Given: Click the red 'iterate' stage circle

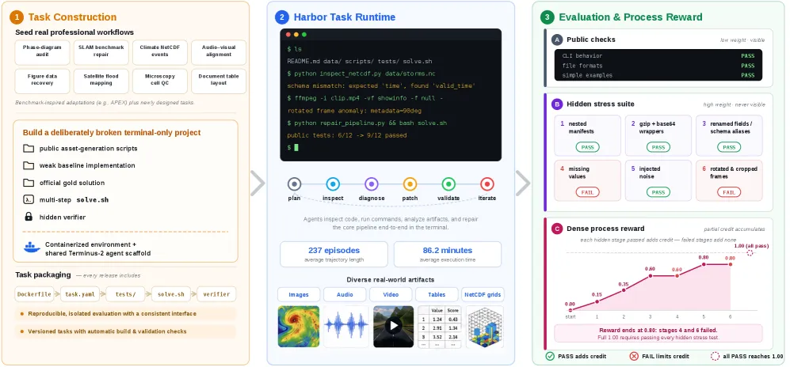Looking at the screenshot, I should [487, 184].
